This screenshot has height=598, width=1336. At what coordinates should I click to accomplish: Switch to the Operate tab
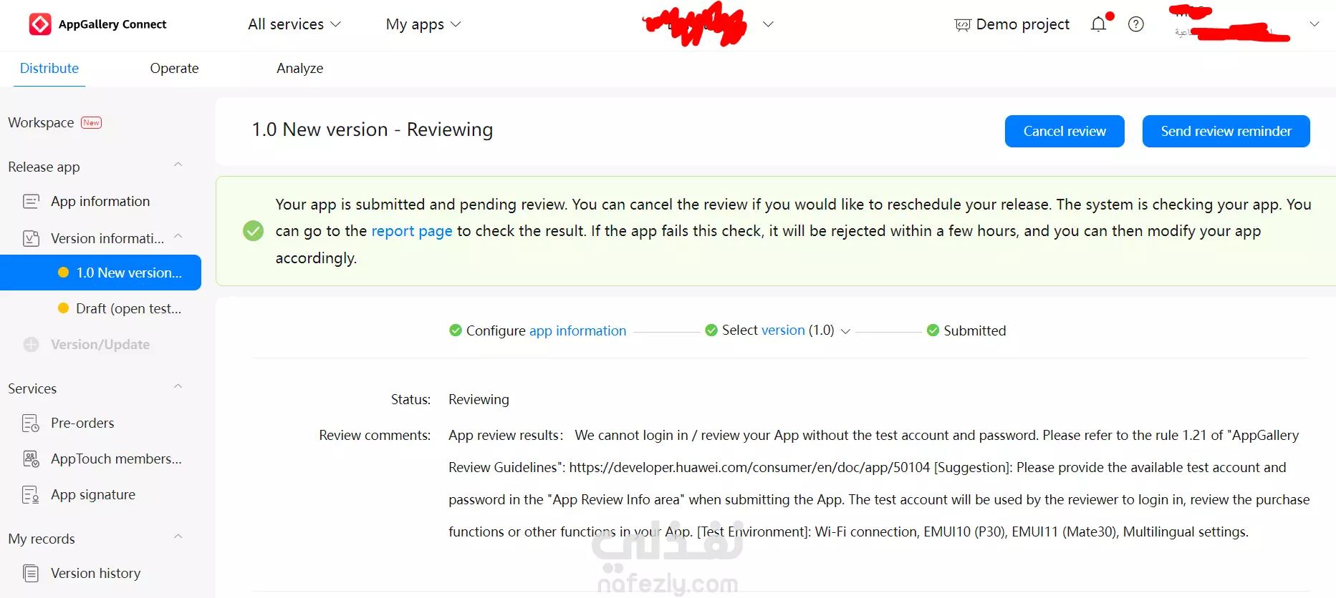pos(174,69)
